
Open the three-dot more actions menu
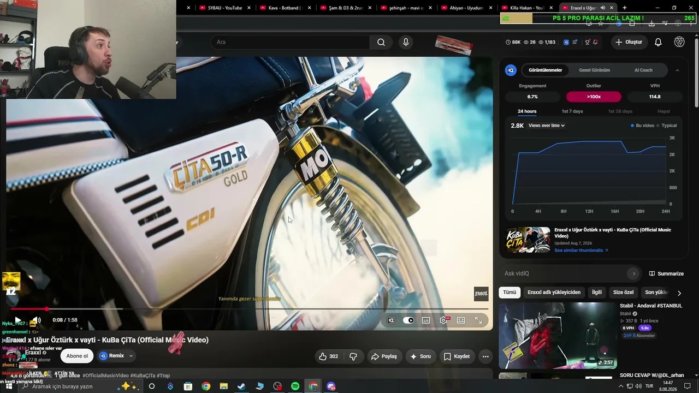485,356
